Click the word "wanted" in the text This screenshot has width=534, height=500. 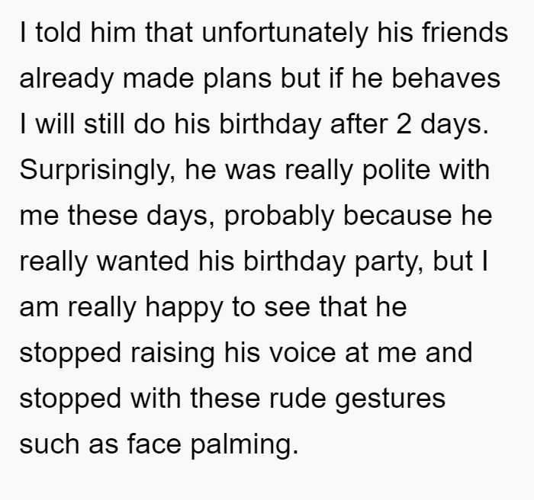[143, 261]
